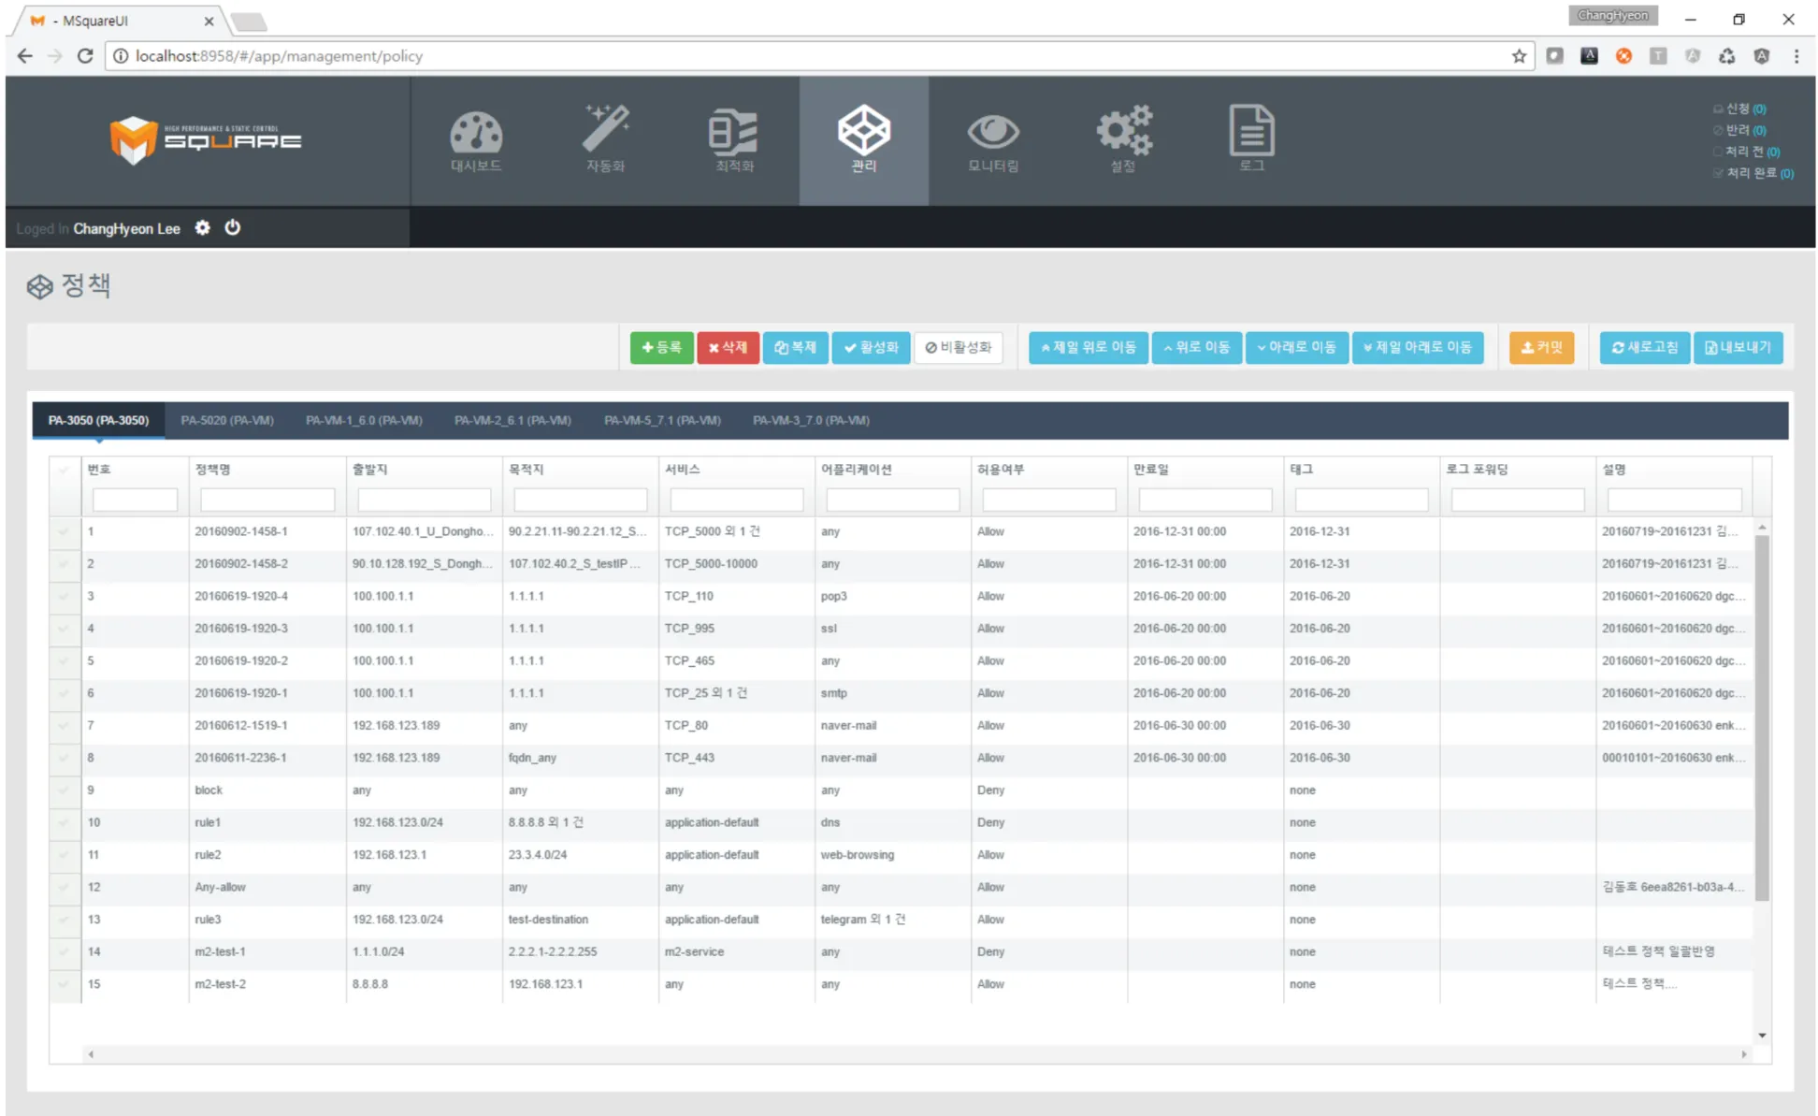Toggle the select-all header checkbox

click(x=65, y=470)
